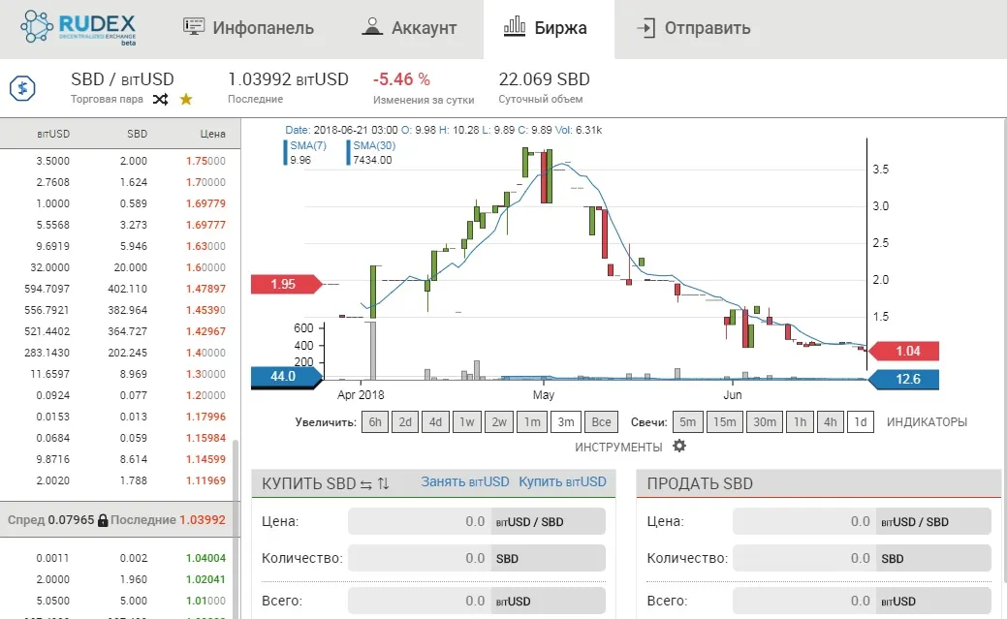Select ask order at price 1.11969
This screenshot has height=619, width=1007.
click(120, 480)
